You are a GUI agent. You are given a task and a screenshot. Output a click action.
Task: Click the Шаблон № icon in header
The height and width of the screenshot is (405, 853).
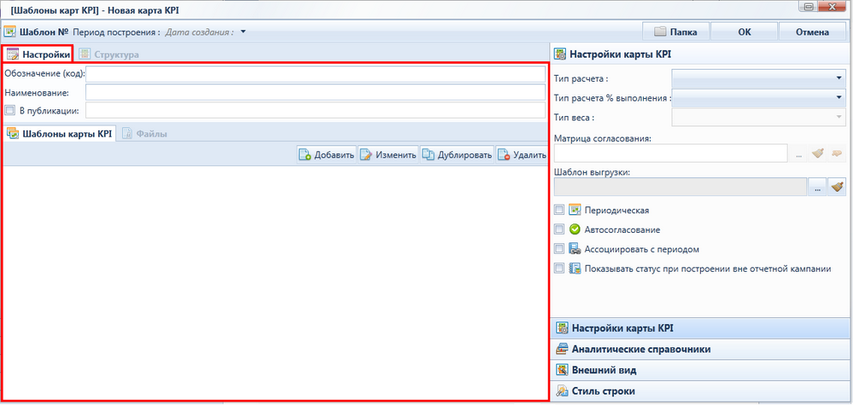[x=10, y=32]
